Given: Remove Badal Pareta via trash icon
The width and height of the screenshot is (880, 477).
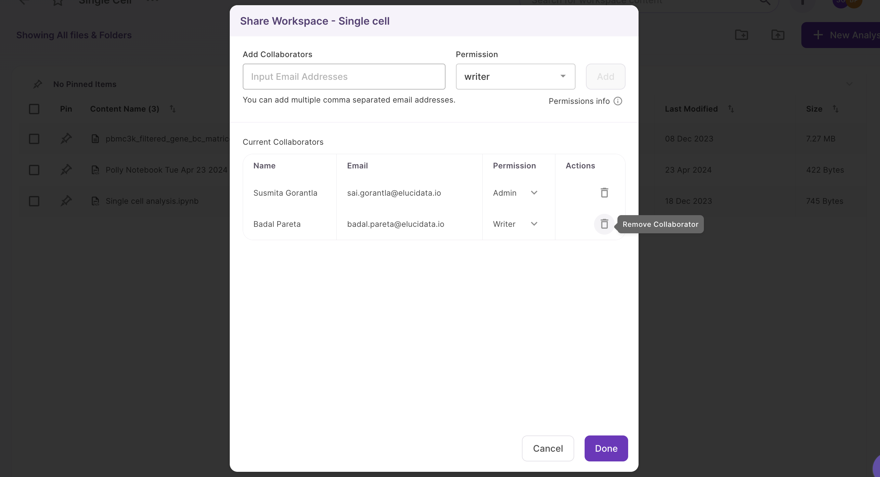Looking at the screenshot, I should (x=604, y=224).
